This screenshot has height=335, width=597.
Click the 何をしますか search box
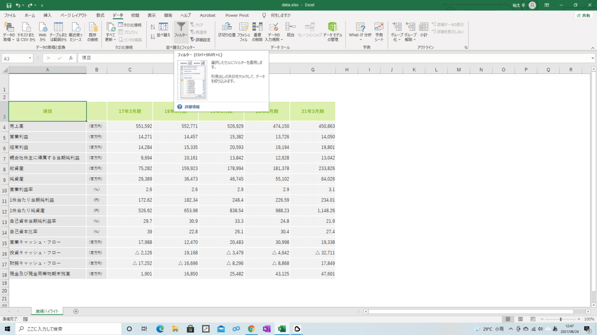(x=281, y=15)
